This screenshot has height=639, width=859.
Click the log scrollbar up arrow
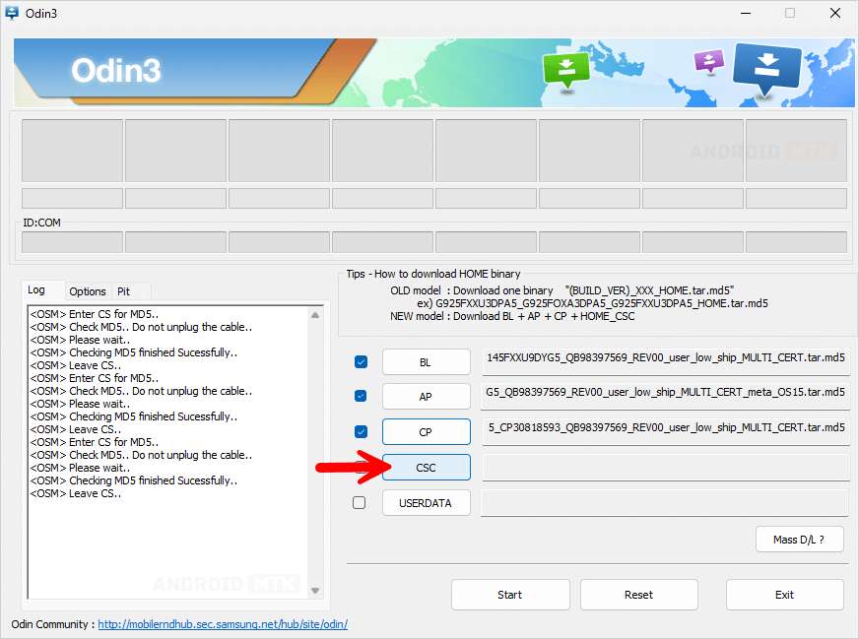coord(315,315)
